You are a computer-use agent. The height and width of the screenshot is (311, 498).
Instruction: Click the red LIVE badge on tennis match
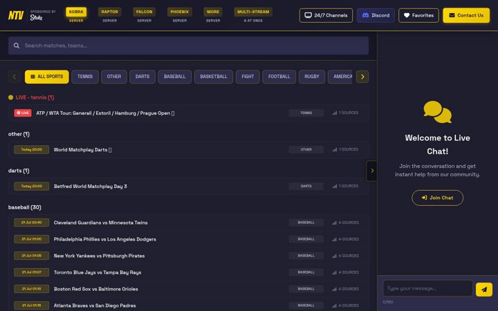pos(23,113)
